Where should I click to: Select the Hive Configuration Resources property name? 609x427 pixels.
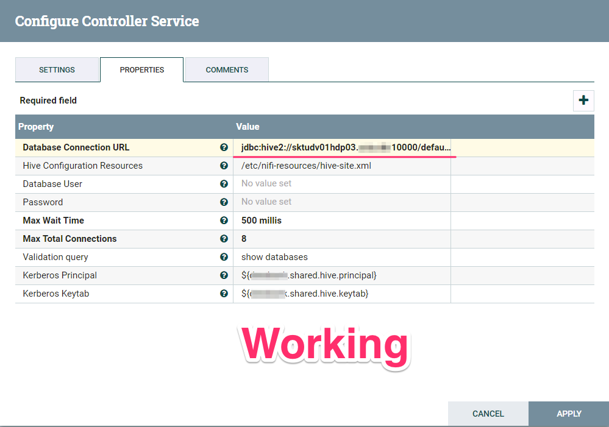83,166
